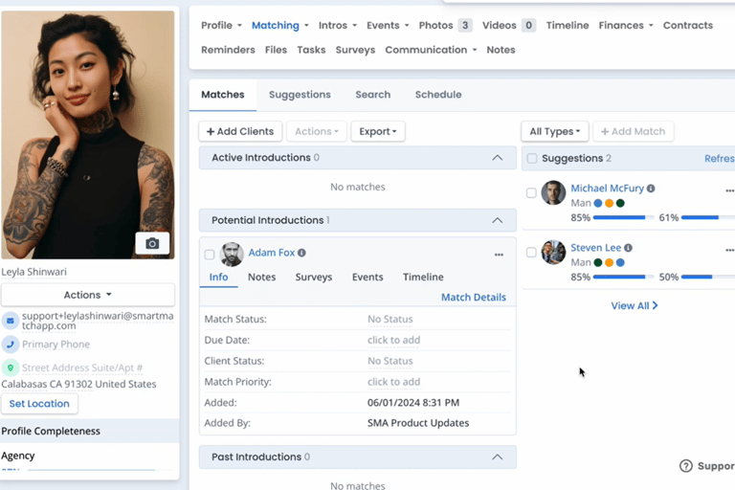This screenshot has height=490, width=735.
Task: Click the green location pin icon
Action: tap(11, 367)
